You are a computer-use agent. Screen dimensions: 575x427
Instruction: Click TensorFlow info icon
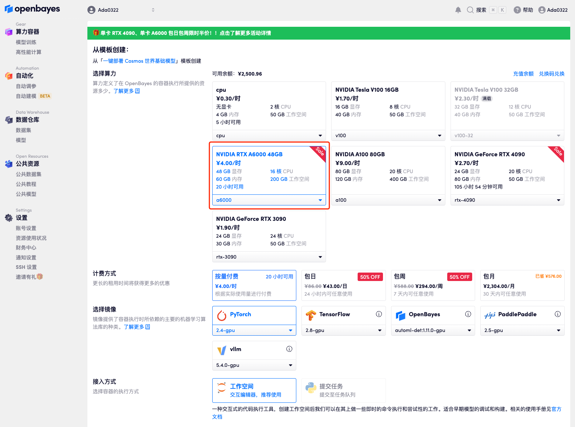click(x=379, y=314)
